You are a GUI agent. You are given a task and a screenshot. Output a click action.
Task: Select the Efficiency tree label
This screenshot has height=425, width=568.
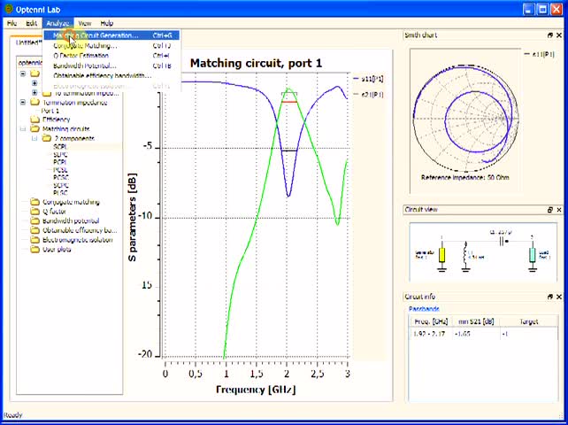coord(56,120)
